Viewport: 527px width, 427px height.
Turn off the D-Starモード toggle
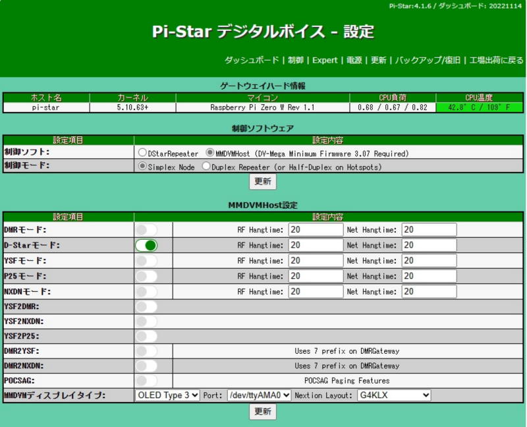[146, 245]
